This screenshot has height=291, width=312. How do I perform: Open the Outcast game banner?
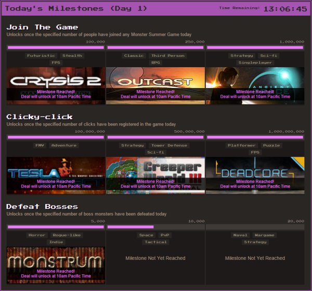(x=155, y=86)
